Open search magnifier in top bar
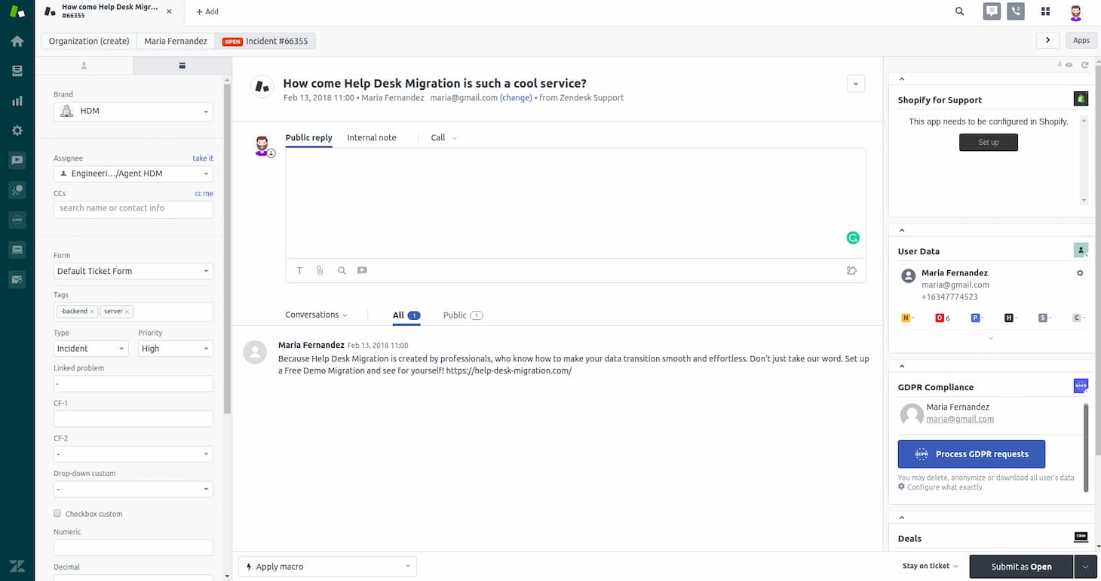Image resolution: width=1101 pixels, height=581 pixels. (959, 11)
